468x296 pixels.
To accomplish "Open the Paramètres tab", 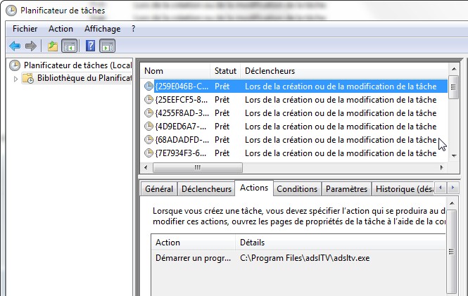I will coord(346,189).
